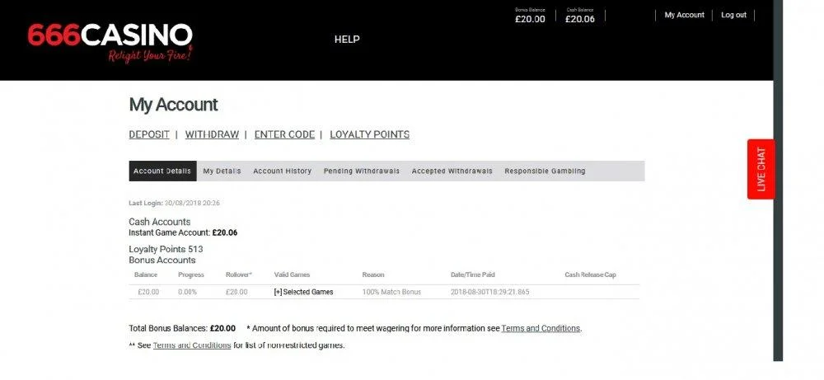Click the Valid Games column header
Screen dimensions: 824x380
(292, 274)
